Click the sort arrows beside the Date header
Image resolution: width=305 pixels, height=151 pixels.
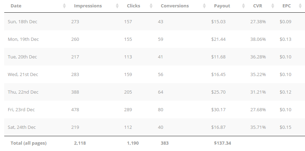click(x=65, y=6)
